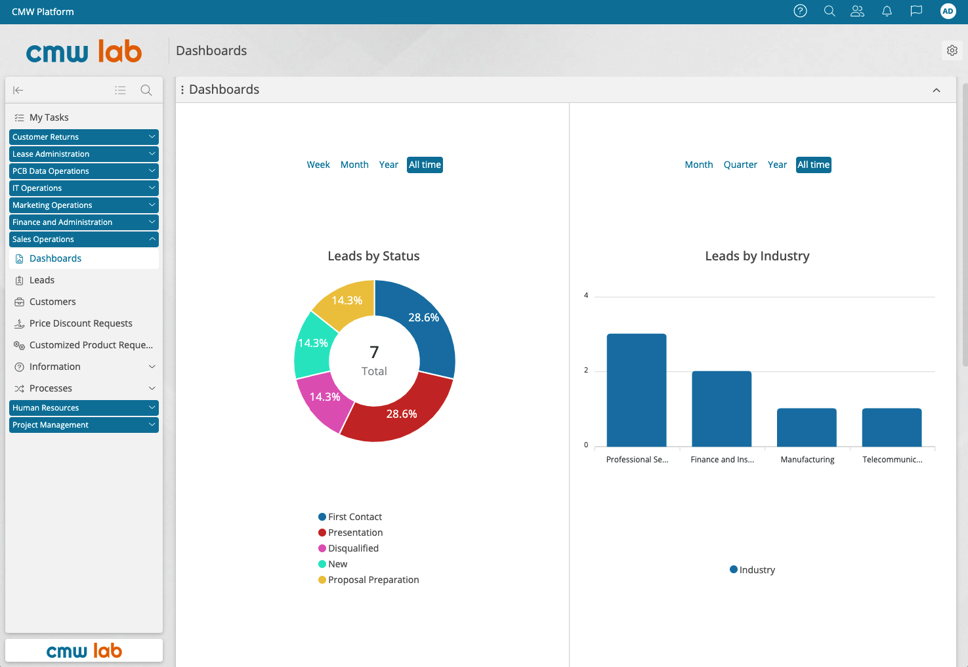
Task: Click the Customers briefcase icon
Action: pyautogui.click(x=19, y=302)
